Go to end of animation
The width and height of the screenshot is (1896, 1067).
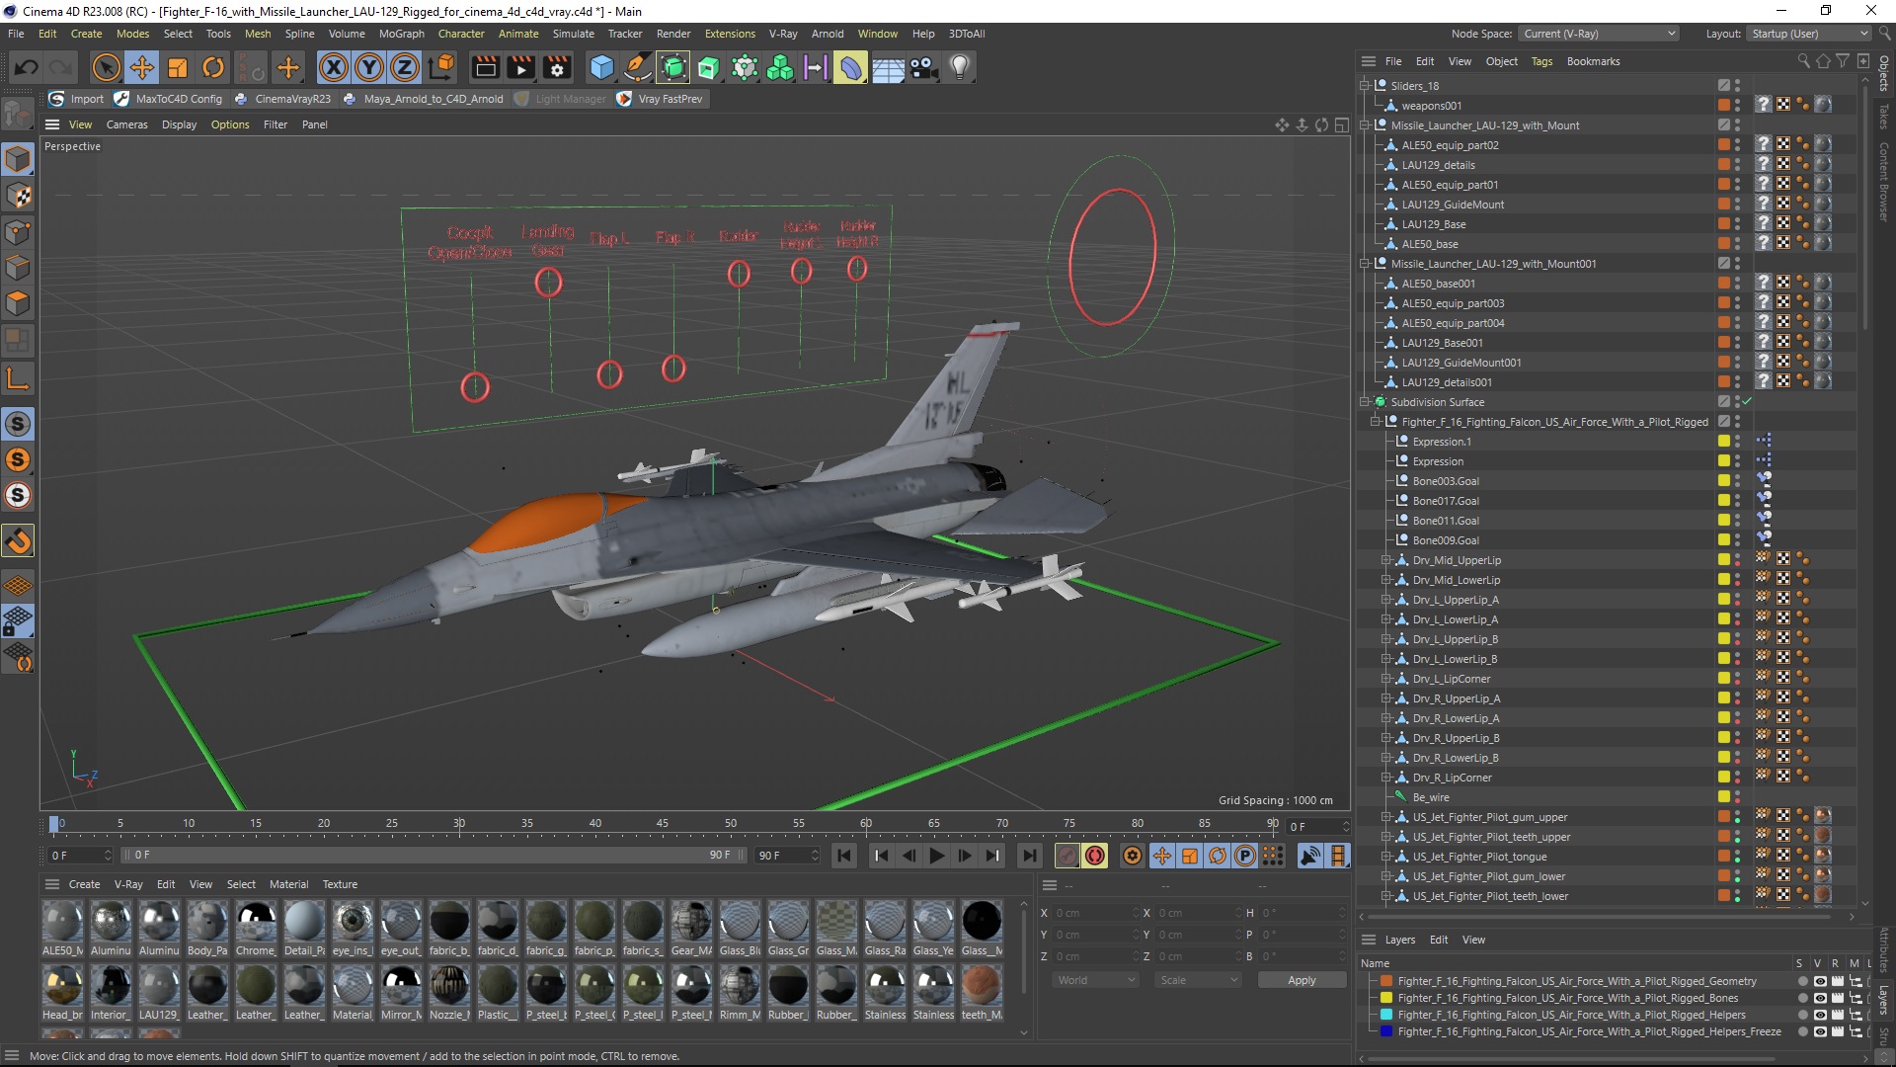(1029, 856)
